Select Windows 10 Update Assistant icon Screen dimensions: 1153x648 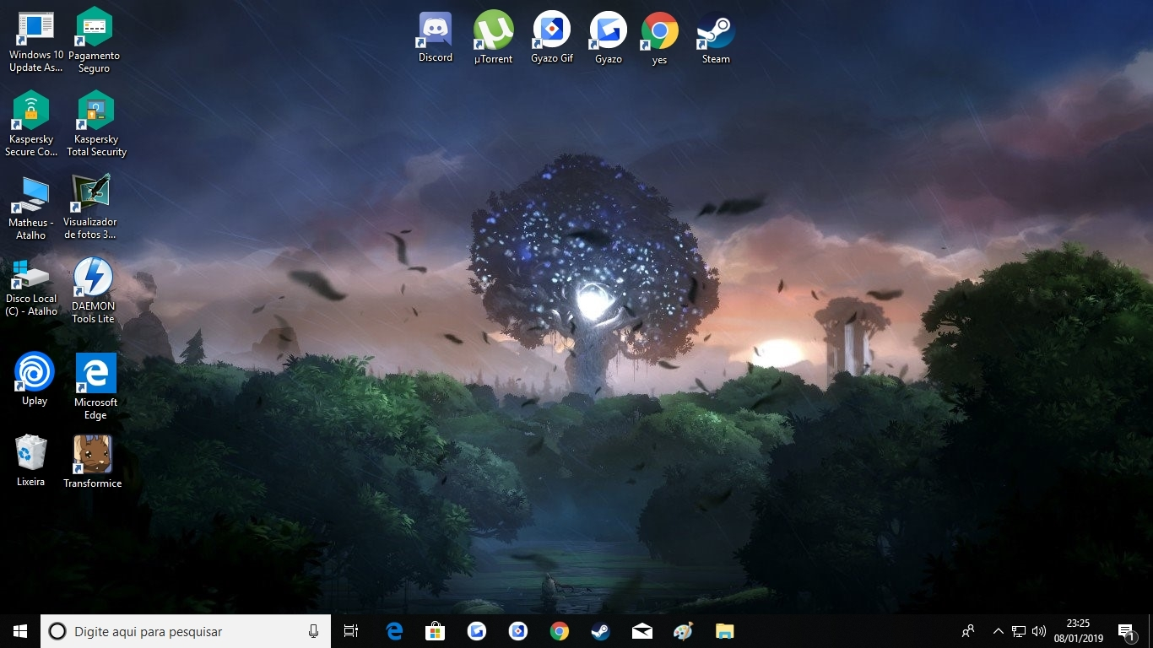click(x=35, y=41)
